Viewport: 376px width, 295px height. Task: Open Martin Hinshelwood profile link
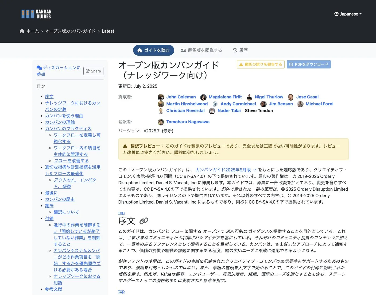187,104
